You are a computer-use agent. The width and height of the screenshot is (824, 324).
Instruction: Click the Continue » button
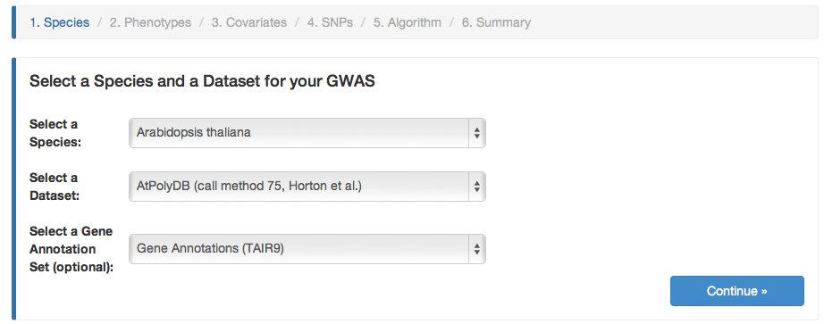click(736, 291)
